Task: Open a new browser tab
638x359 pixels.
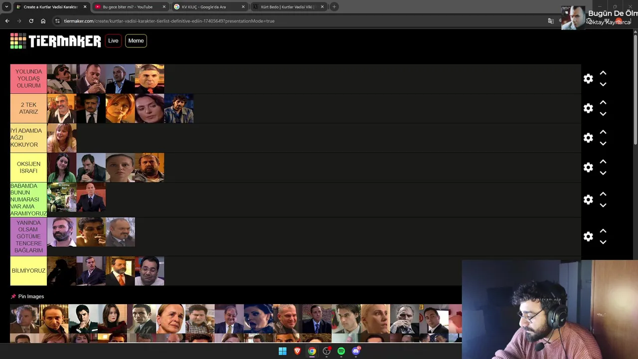Action: tap(334, 7)
